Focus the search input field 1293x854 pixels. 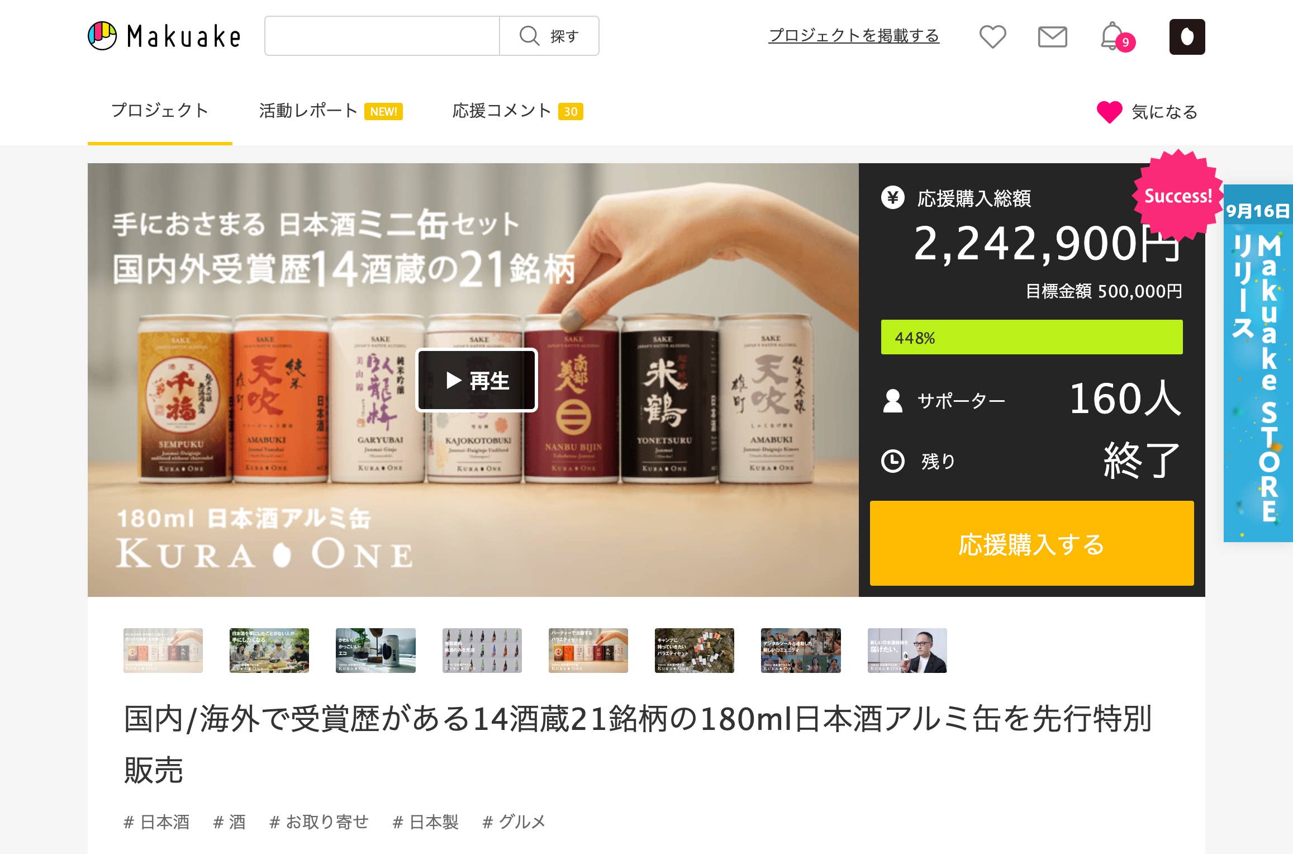[x=382, y=36]
